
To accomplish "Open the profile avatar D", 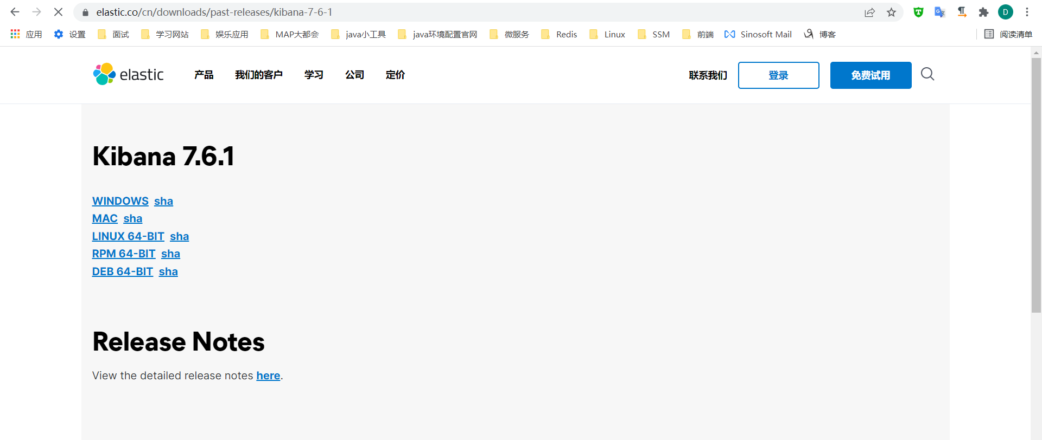I will pos(1005,12).
